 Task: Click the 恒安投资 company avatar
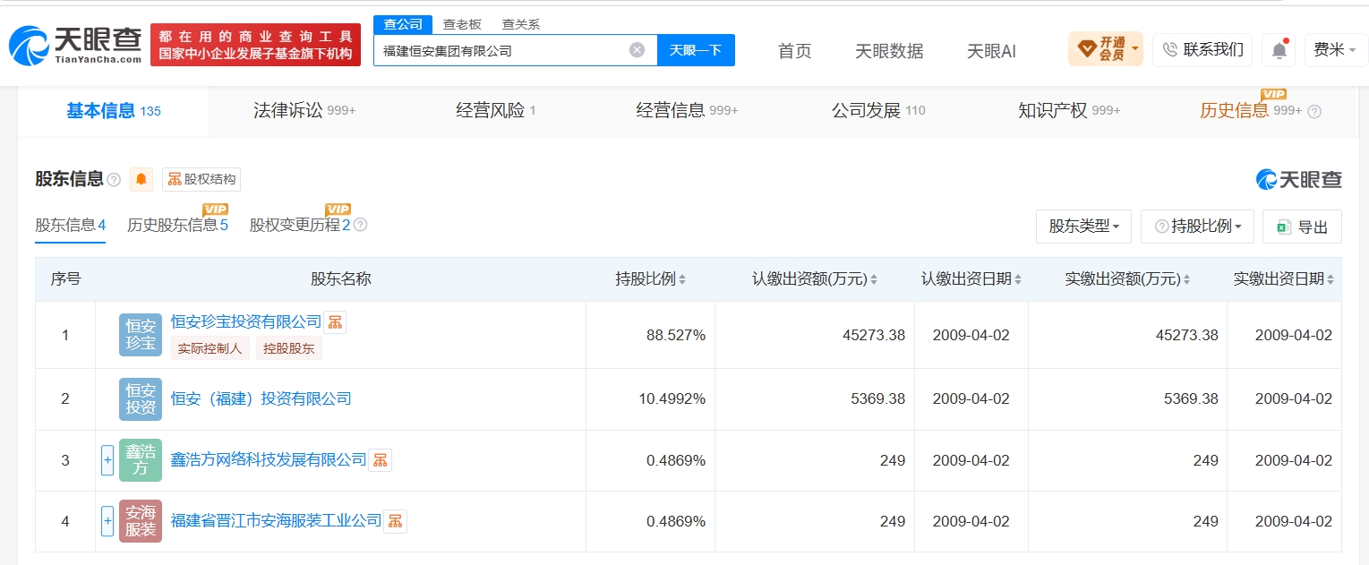[141, 399]
